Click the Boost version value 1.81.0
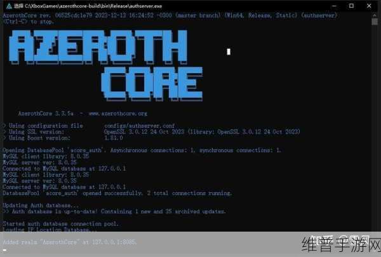Image resolution: width=381 pixels, height=257 pixels. pyautogui.click(x=114, y=138)
